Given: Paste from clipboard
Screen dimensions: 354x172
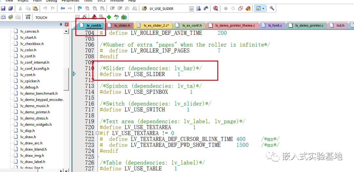Looking at the screenshot, I should (x=35, y=9).
